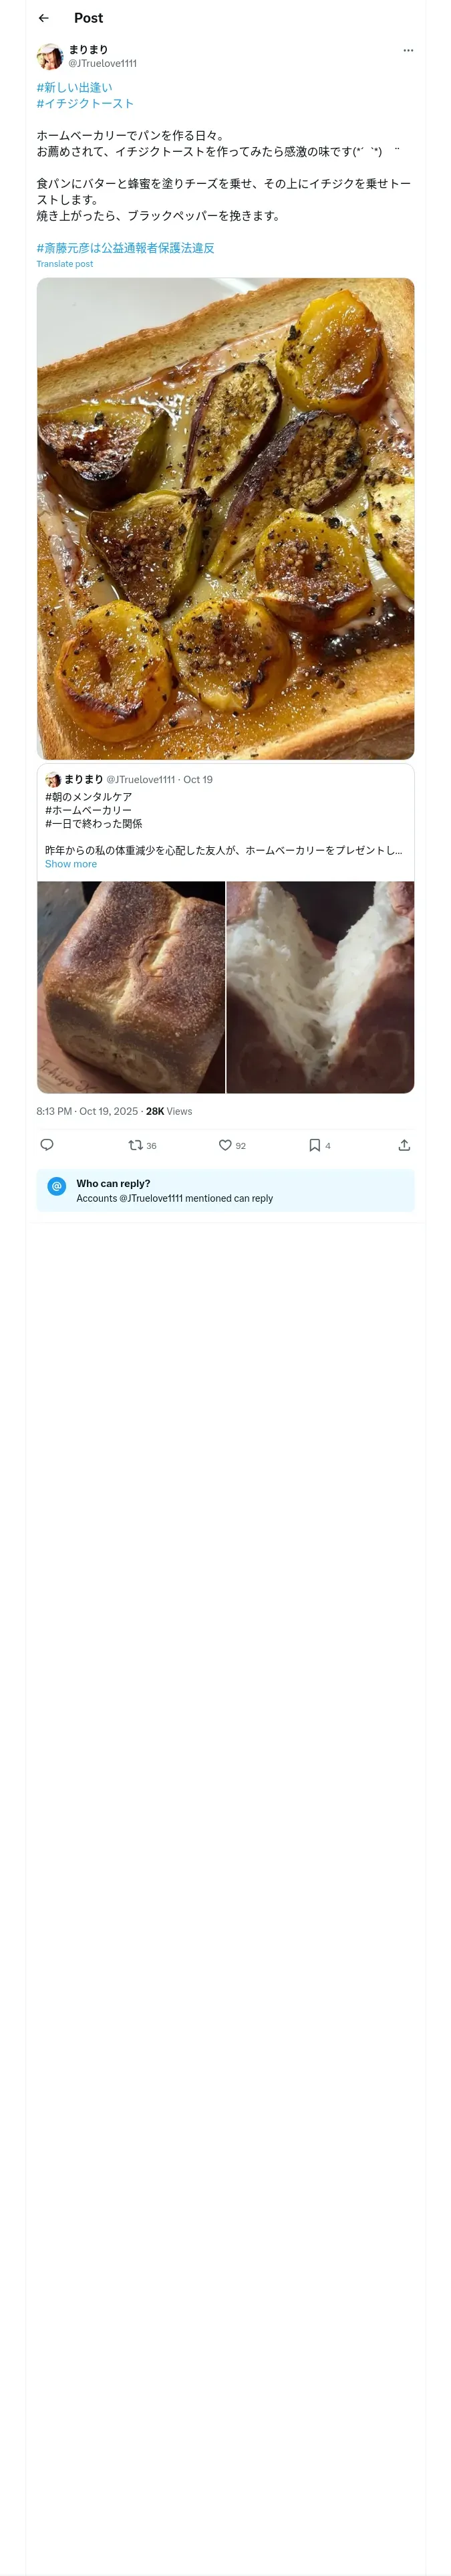Open hashtag #斎藤元彦は公益通報者保護法違反
Viewport: 451px width, 2576px height.
pyautogui.click(x=125, y=248)
